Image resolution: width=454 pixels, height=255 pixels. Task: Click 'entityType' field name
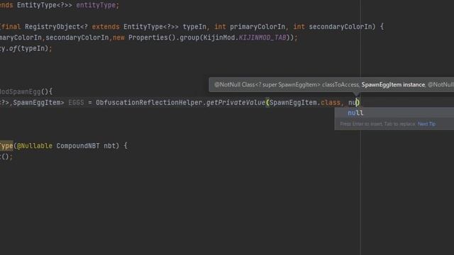[96, 5]
